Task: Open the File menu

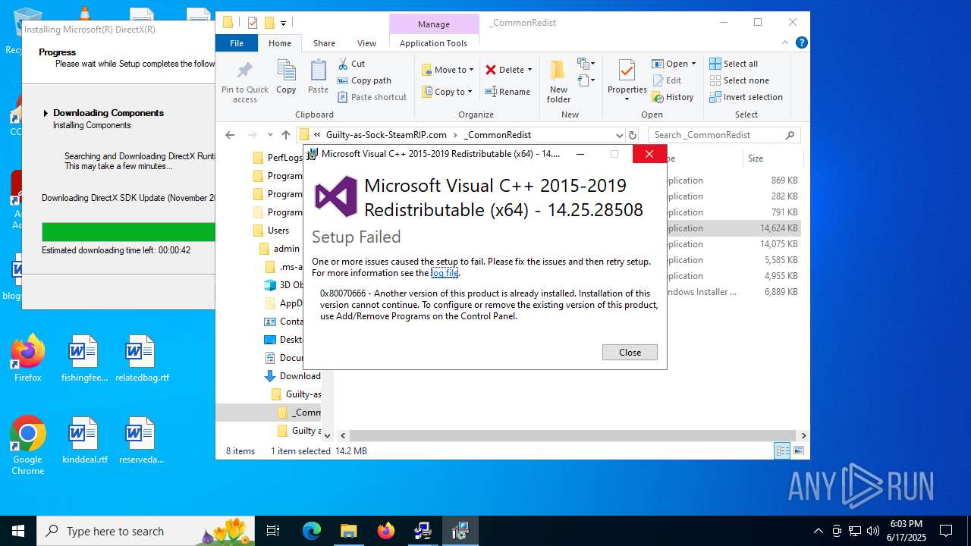Action: [x=237, y=43]
